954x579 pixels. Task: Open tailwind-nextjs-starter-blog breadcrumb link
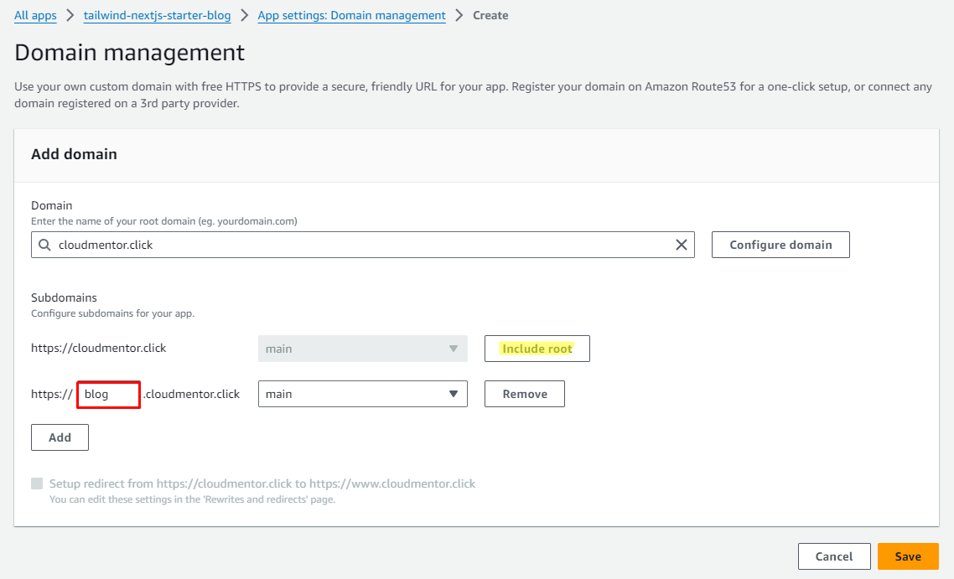(157, 15)
